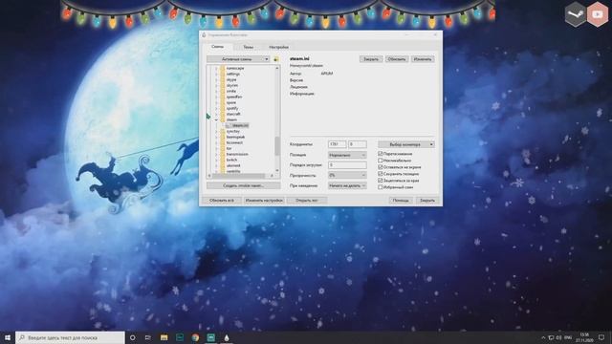Open the Активные скины dropdown
Viewport: 612px width, 344px height.
tap(238, 59)
